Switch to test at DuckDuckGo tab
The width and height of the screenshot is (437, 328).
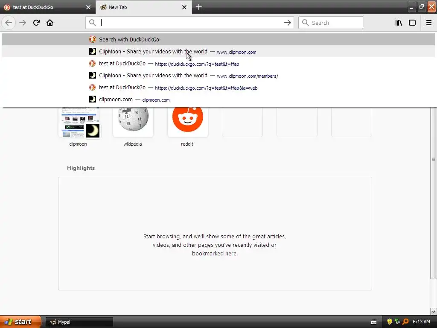click(48, 7)
